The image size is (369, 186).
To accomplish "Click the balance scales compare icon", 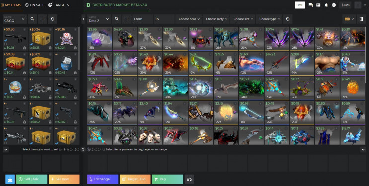I will point(189,179).
